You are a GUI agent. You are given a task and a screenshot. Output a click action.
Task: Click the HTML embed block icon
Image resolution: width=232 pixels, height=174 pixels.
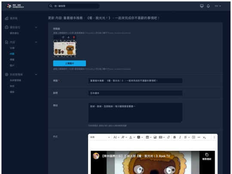193,137
